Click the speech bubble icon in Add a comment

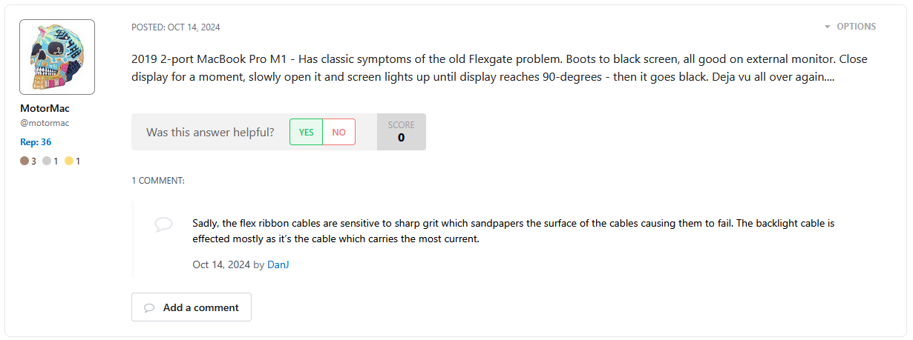[x=149, y=307]
